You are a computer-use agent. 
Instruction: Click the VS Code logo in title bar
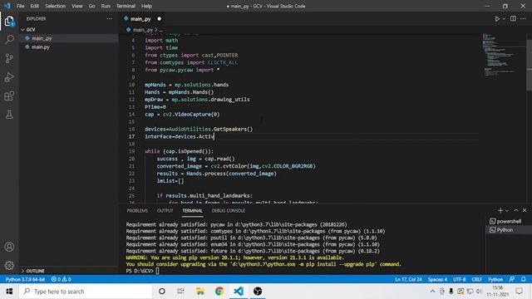coord(7,6)
